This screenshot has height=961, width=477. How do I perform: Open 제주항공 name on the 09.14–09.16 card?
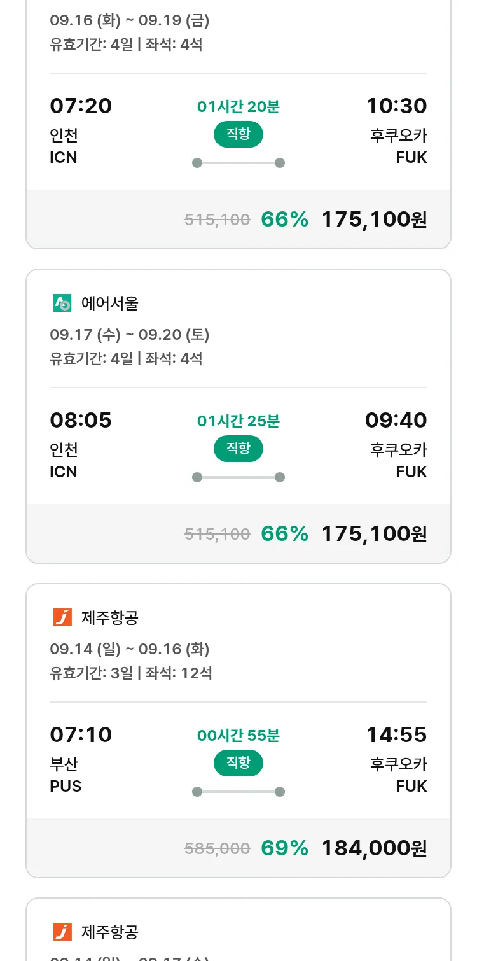click(x=109, y=618)
